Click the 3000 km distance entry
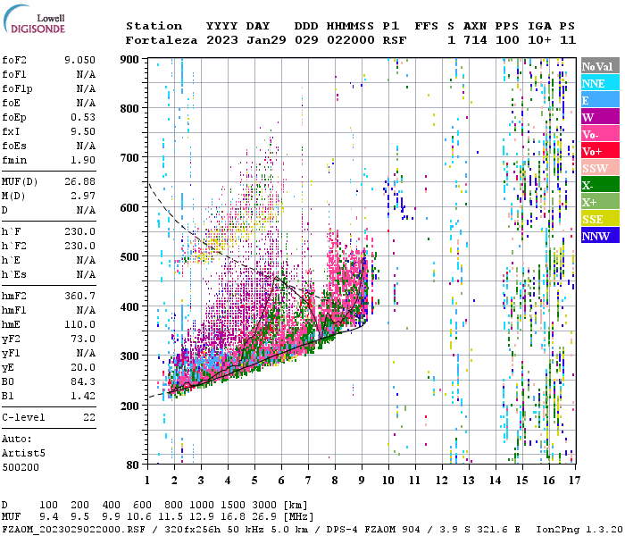The height and width of the screenshot is (536, 625). tap(264, 506)
